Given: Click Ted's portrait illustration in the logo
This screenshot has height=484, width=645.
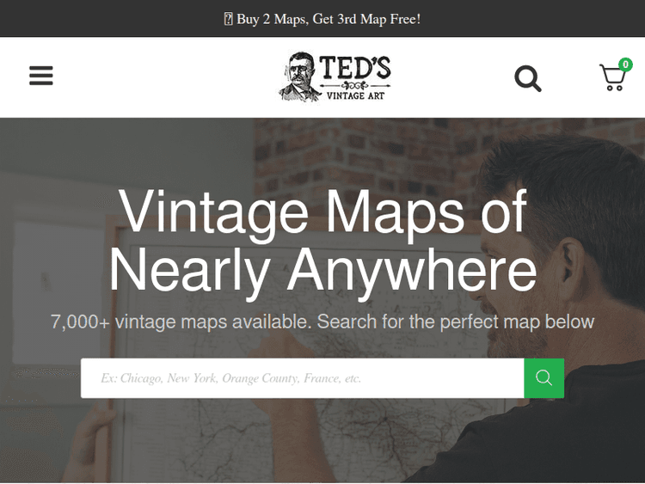Looking at the screenshot, I should (298, 77).
